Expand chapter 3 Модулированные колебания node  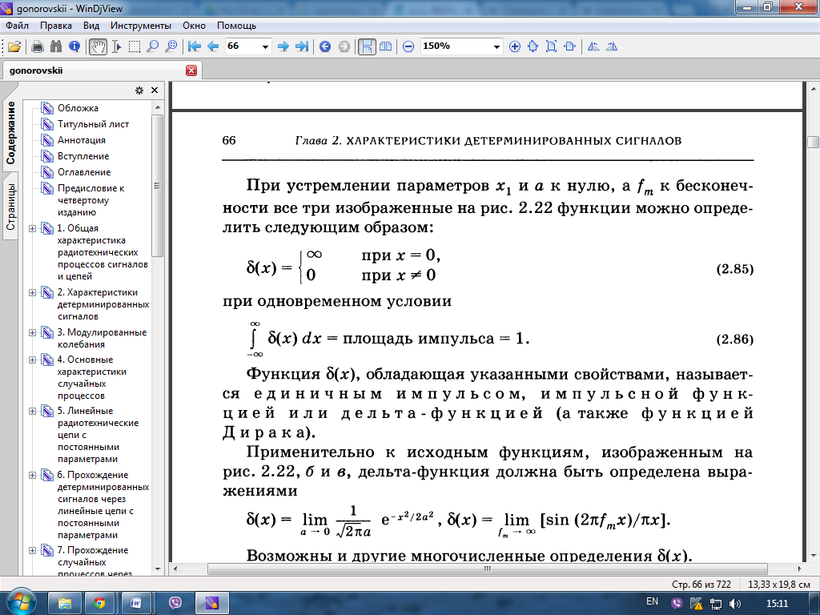point(32,332)
